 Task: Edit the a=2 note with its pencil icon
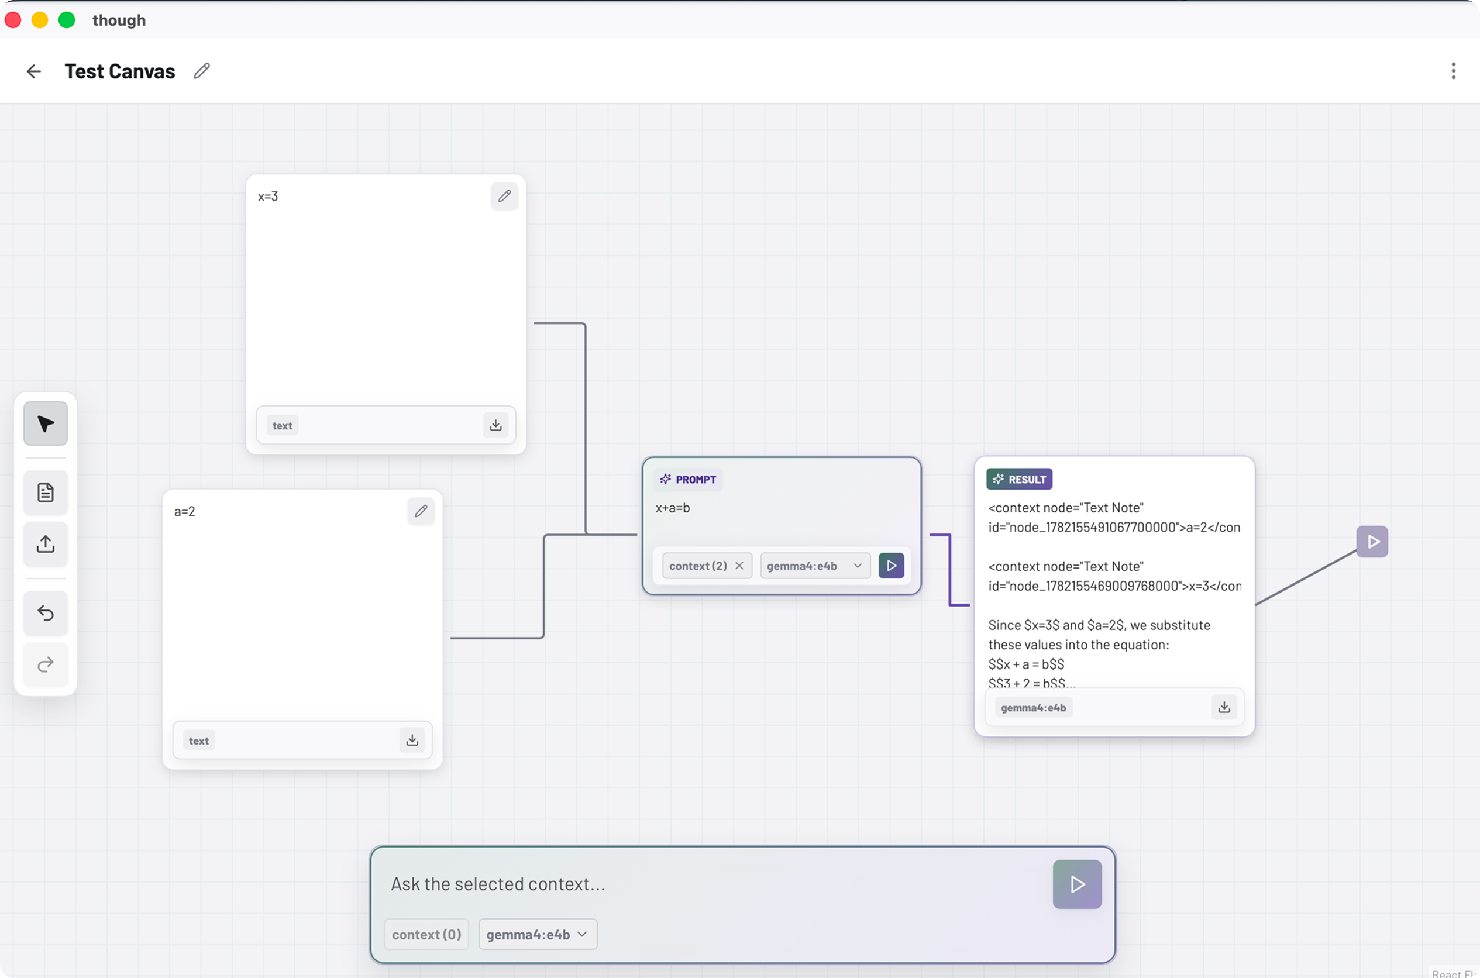(x=421, y=511)
